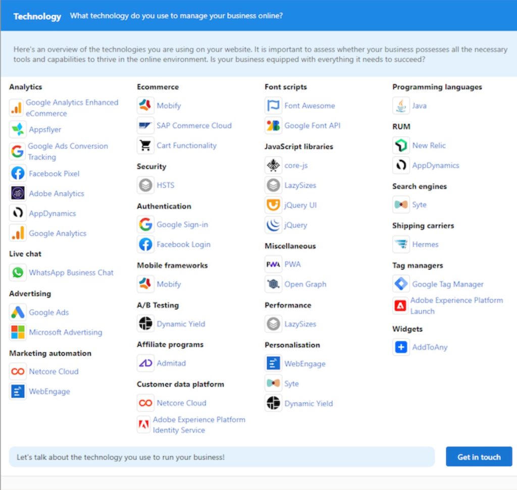
Task: Click the Google Analytics Enhanced eCommerce icon
Action: point(17,108)
